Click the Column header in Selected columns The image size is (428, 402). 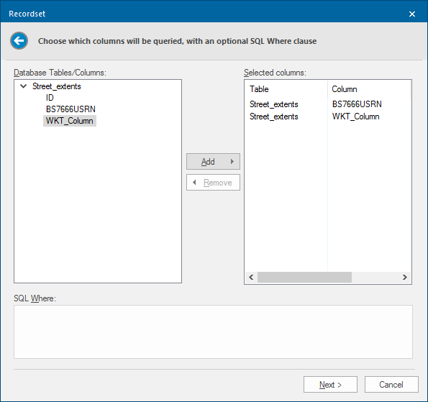369,89
